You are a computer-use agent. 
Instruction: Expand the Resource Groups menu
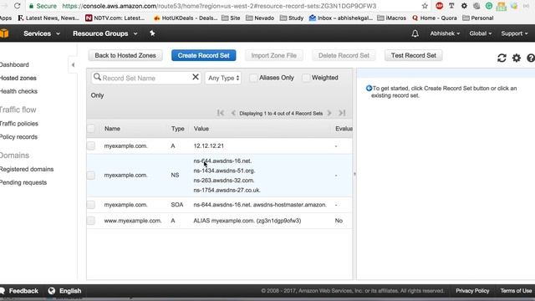click(105, 33)
